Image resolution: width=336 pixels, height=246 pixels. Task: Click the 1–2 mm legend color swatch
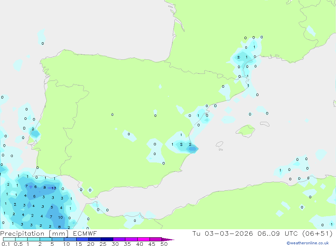[33, 239]
